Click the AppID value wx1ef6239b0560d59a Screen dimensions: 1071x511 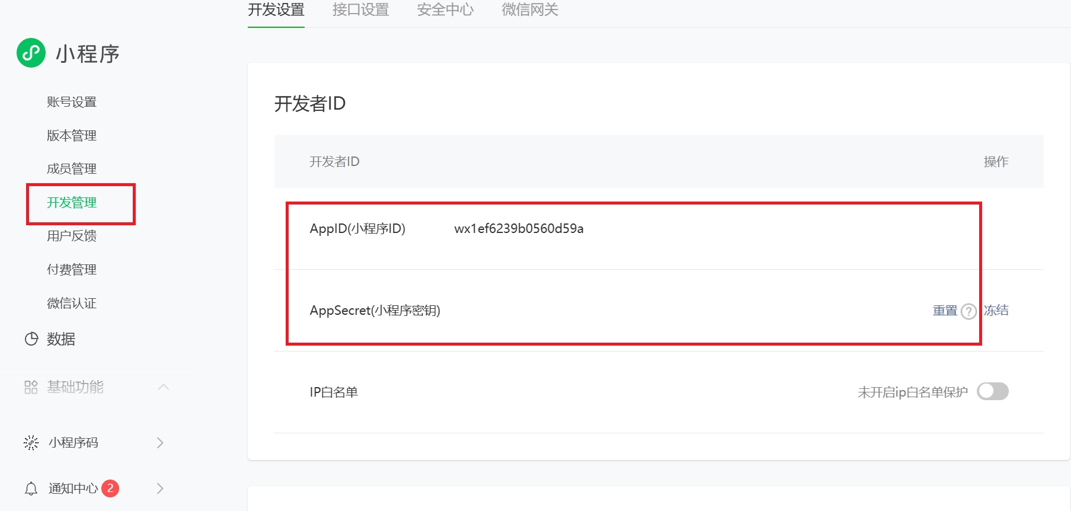pos(519,229)
